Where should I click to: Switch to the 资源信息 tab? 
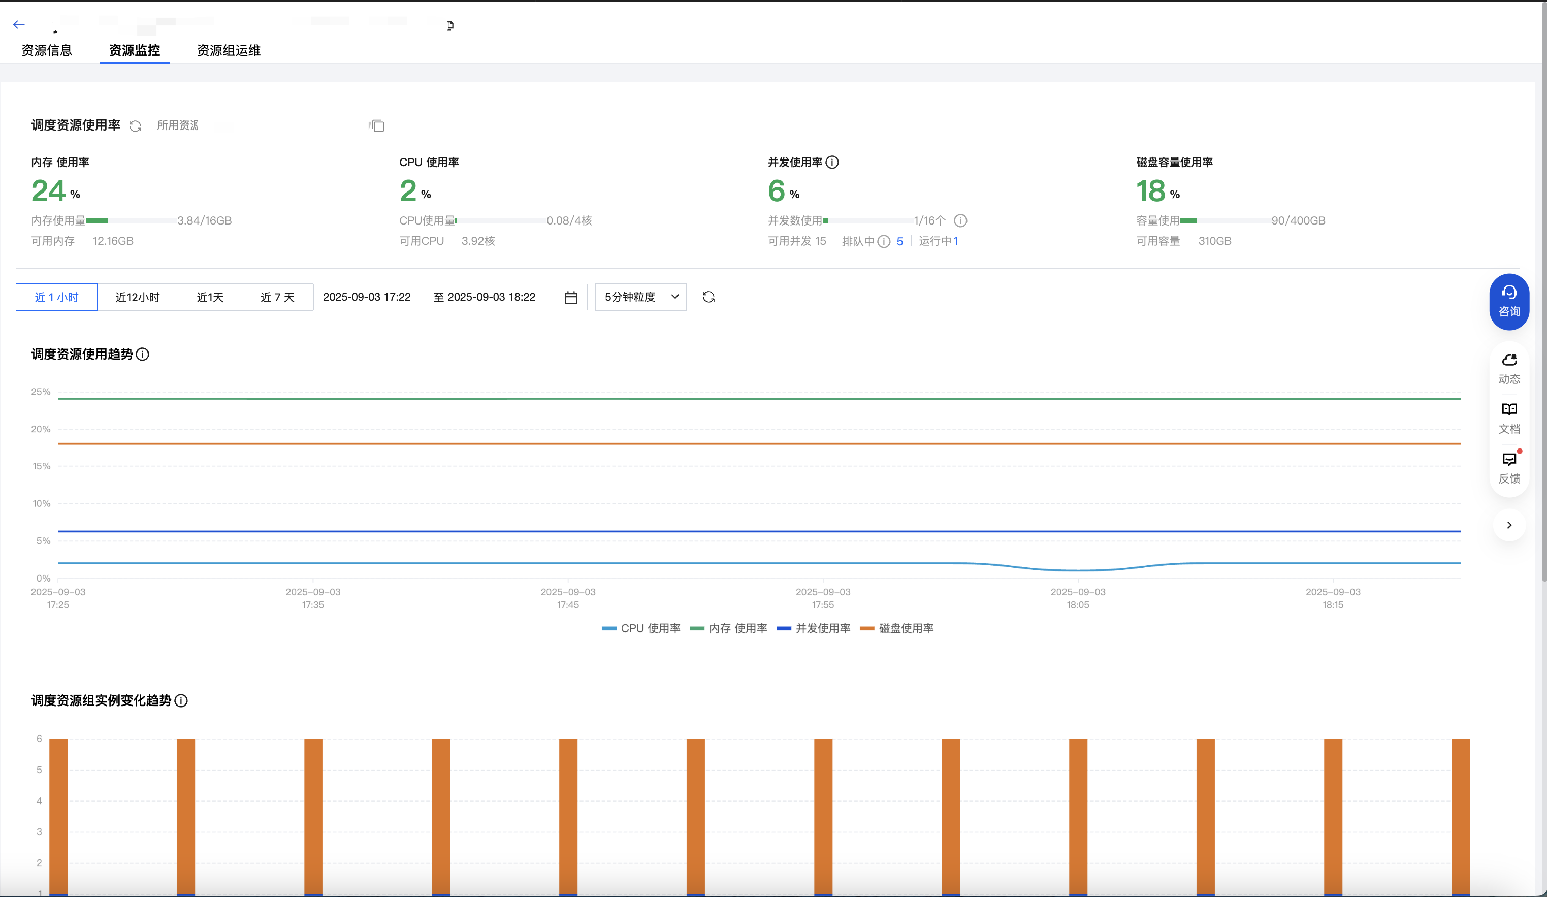47,50
